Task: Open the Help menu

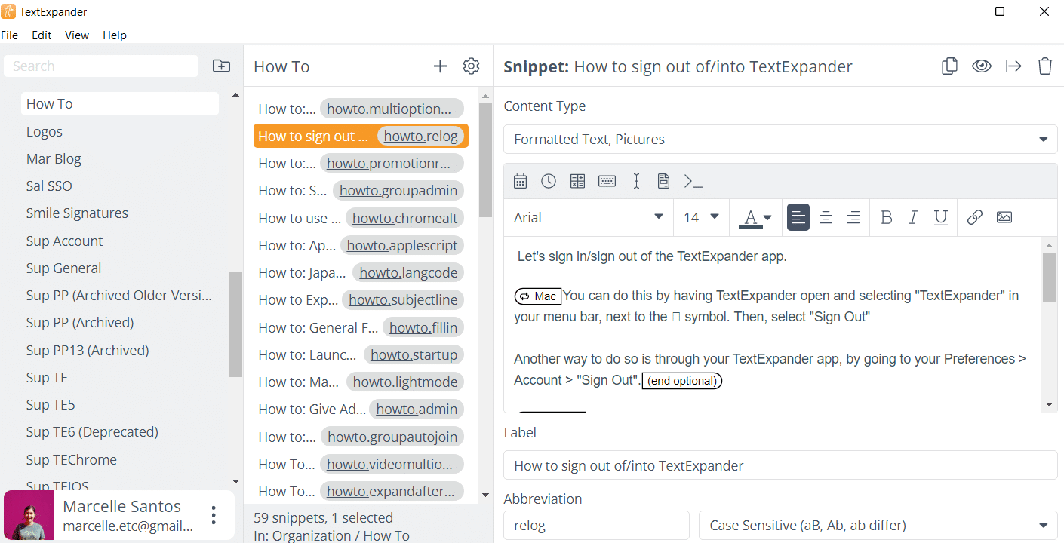Action: [x=115, y=35]
